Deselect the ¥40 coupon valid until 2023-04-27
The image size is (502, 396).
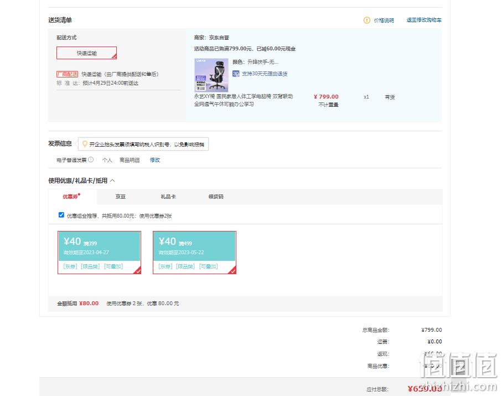tap(99, 253)
